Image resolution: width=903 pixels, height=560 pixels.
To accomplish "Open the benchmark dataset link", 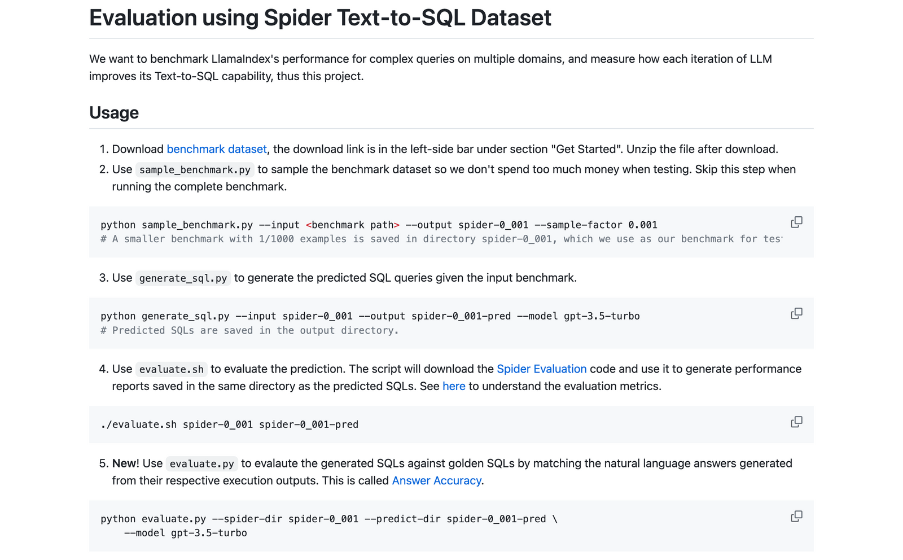I will 217,149.
